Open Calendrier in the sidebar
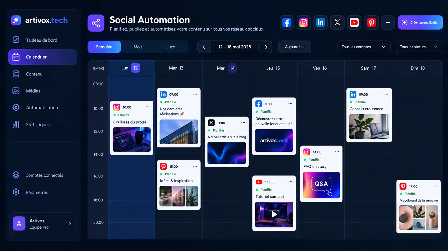The image size is (448, 251). 43,57
